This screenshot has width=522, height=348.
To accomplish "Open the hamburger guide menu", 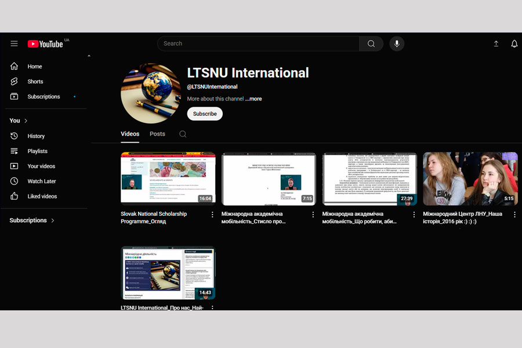I will tap(14, 43).
